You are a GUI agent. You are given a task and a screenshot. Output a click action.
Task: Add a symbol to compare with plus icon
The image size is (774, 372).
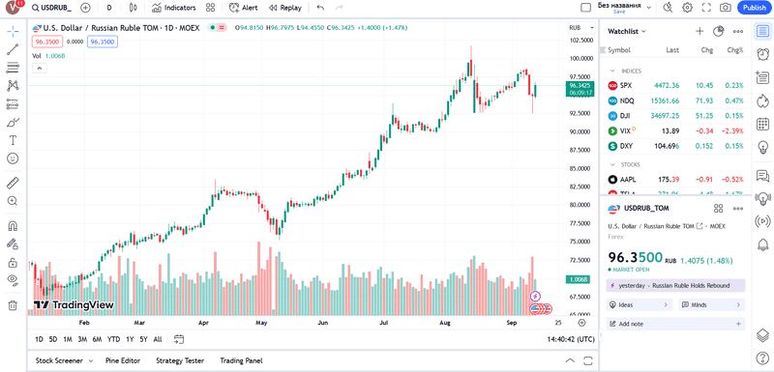85,8
